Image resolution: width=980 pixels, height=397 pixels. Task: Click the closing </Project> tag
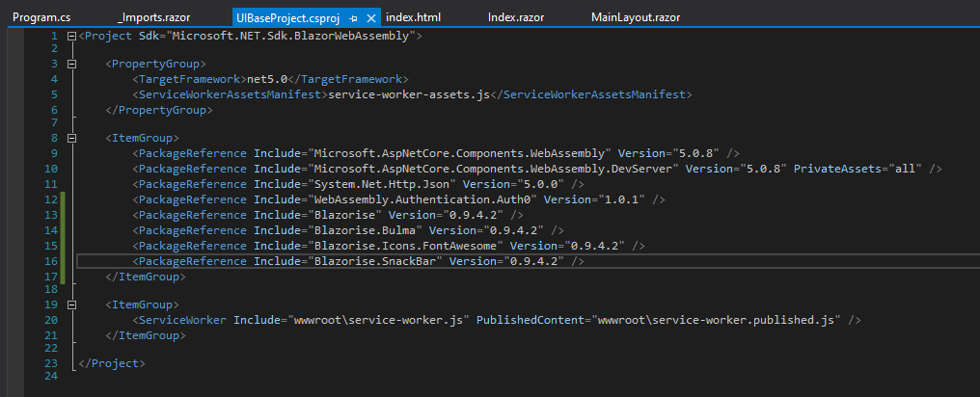(112, 363)
